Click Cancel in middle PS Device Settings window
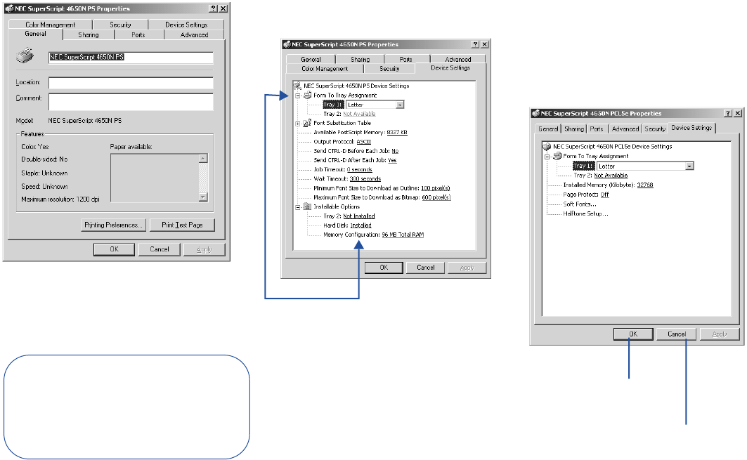Viewport: 747px width, 460px height. pos(425,268)
